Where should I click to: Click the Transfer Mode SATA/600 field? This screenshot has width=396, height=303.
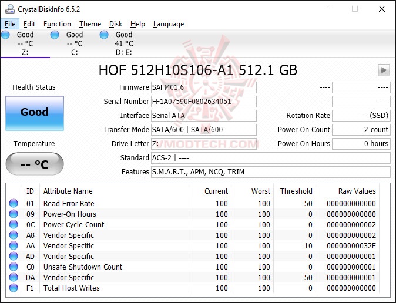pos(203,130)
